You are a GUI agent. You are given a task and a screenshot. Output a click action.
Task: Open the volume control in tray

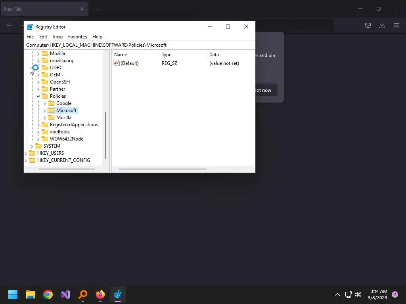(358, 294)
